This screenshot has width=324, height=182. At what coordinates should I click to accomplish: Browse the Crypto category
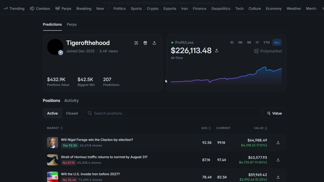point(153,9)
